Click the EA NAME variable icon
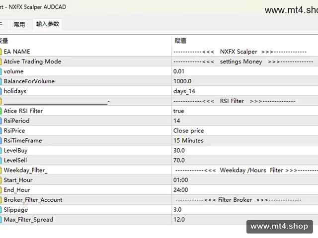The height and width of the screenshot is (238, 318). (x=1, y=52)
